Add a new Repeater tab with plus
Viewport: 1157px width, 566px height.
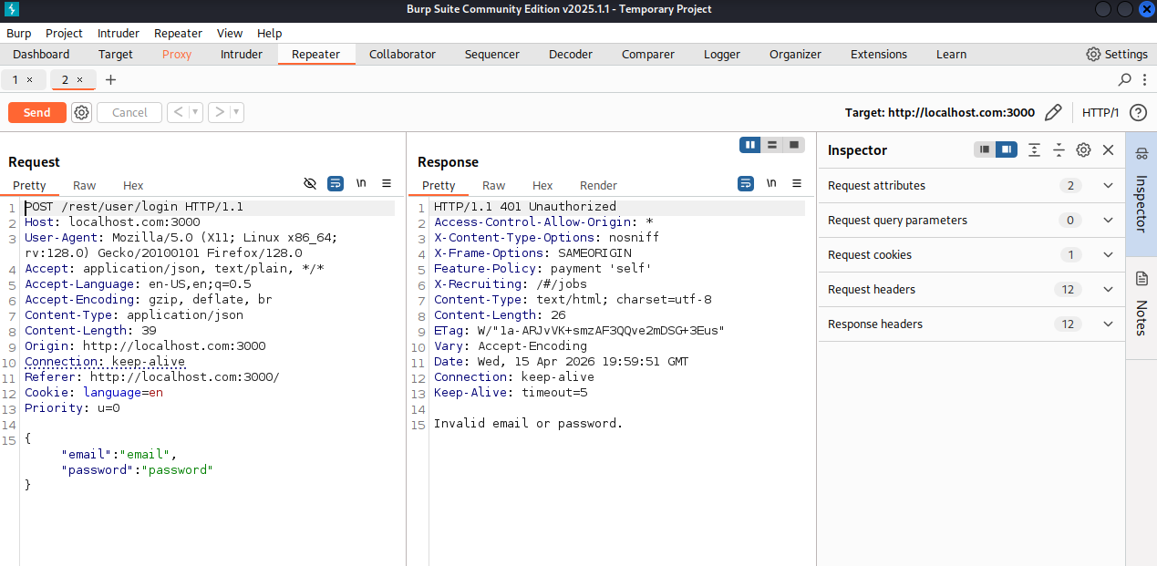coord(111,79)
